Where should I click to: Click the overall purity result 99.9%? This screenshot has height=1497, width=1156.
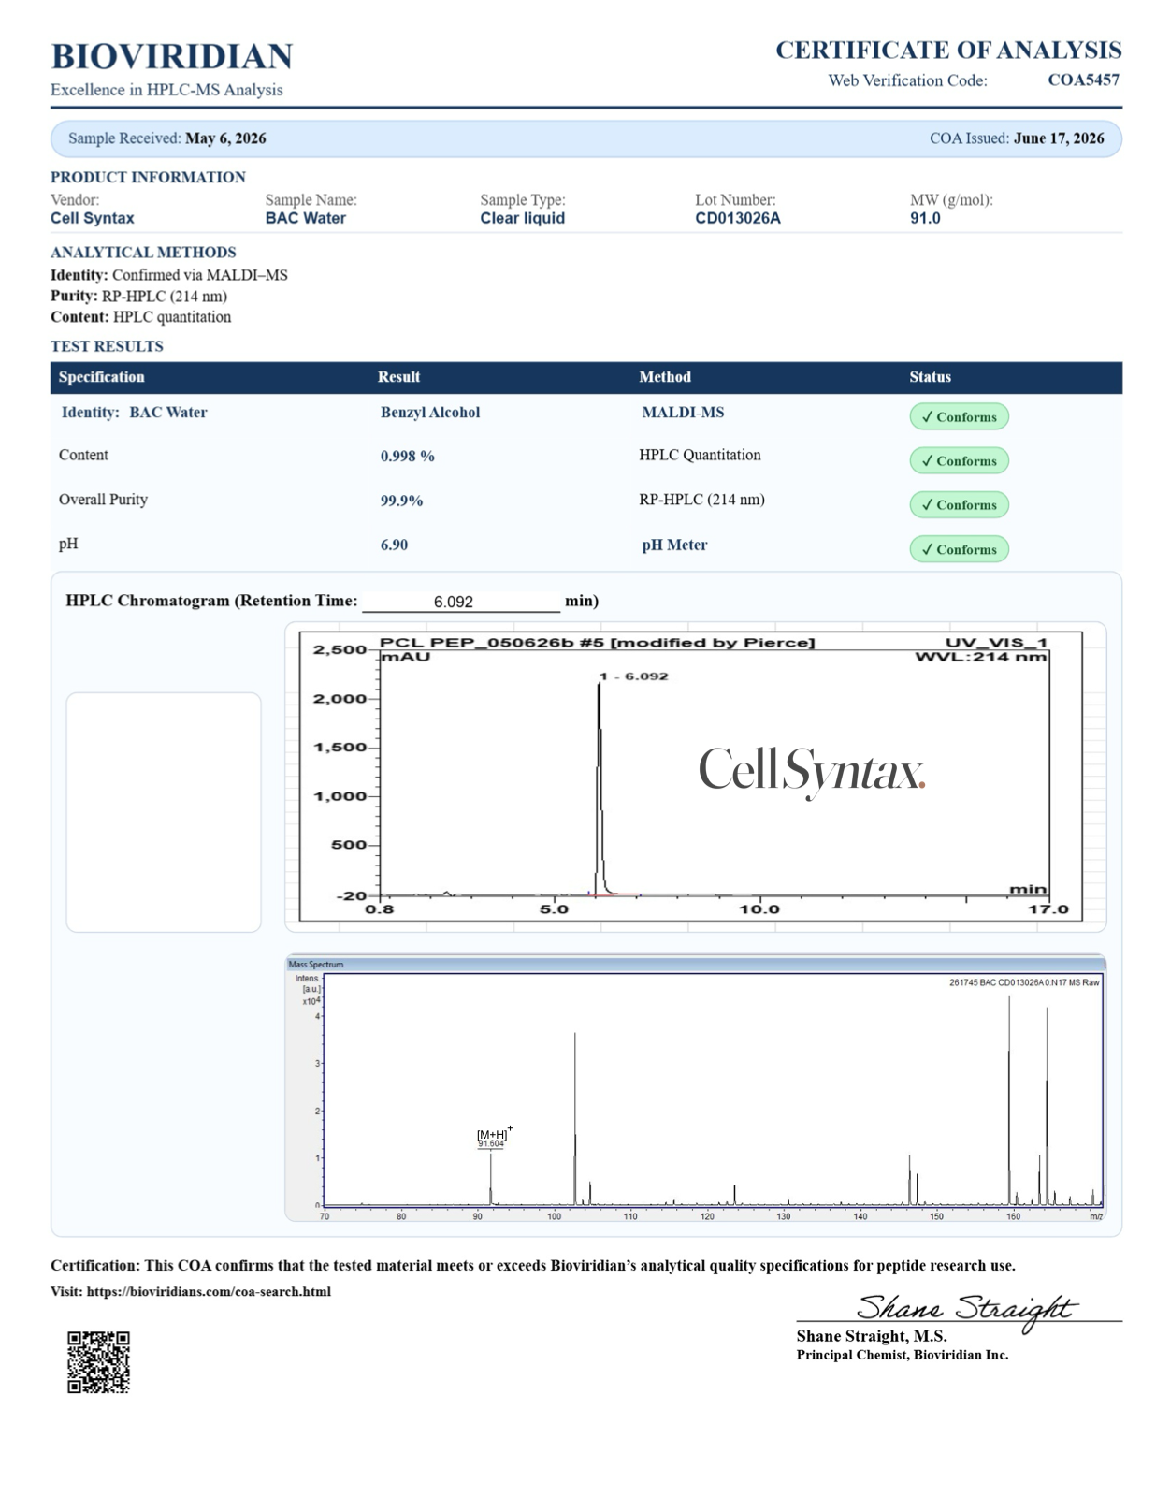[401, 501]
